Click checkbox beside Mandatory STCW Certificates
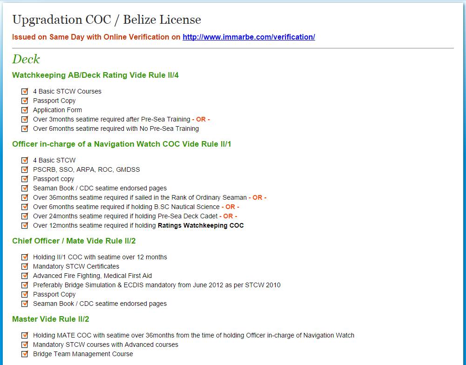The image size is (466, 365). [x=25, y=266]
